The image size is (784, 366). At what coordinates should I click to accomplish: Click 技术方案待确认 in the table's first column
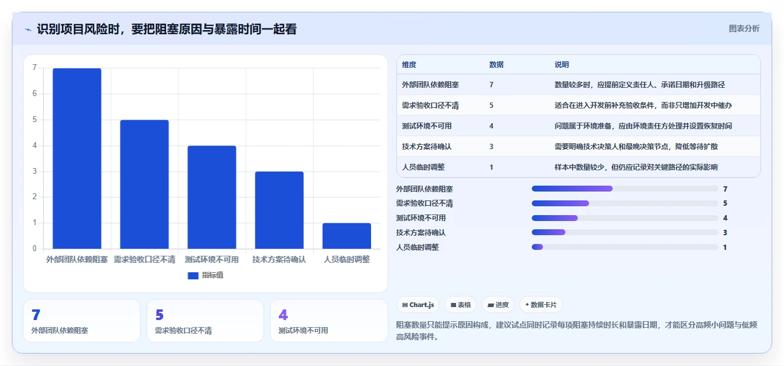click(427, 147)
